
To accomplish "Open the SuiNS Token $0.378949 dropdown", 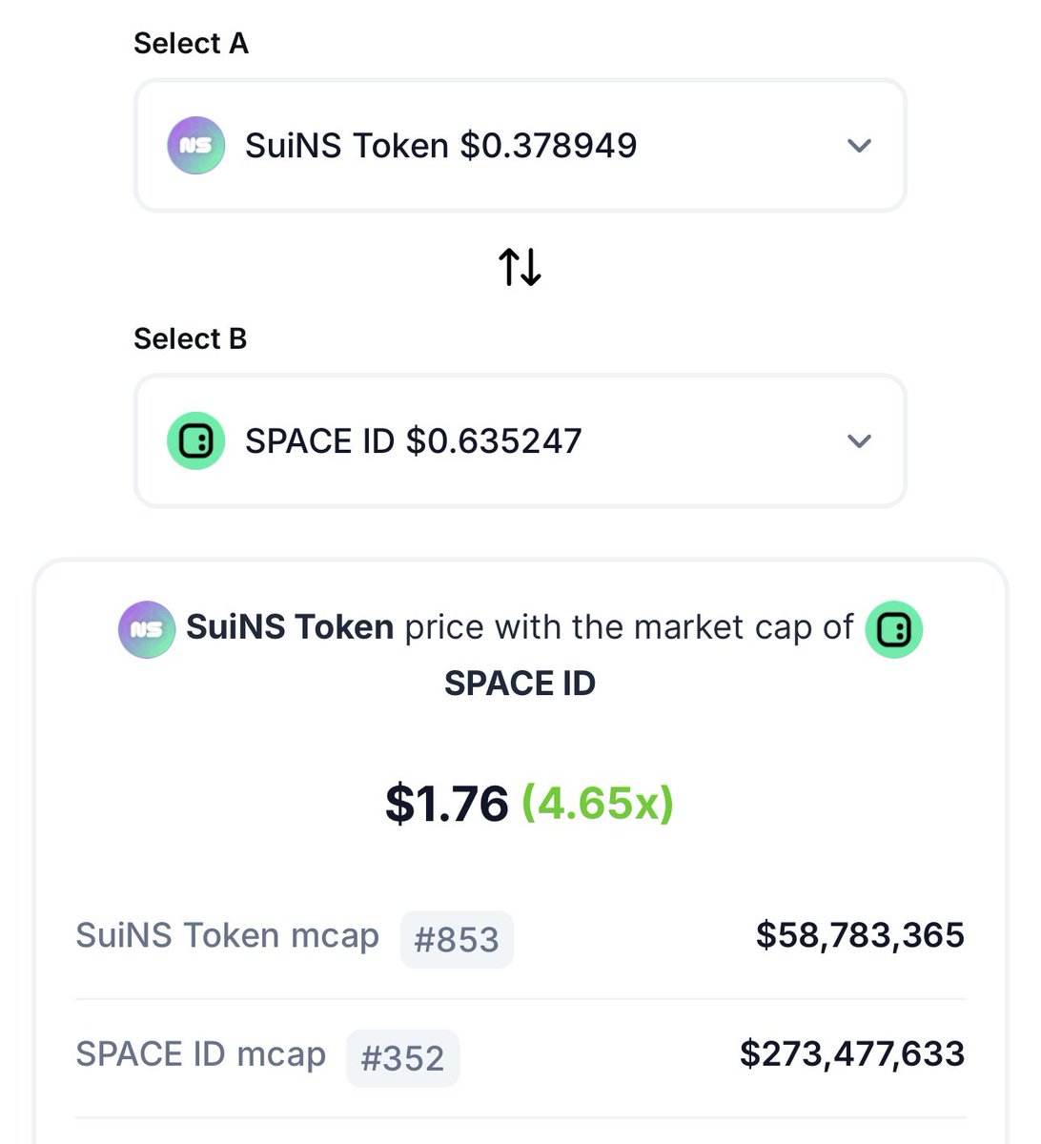I will coord(520,145).
